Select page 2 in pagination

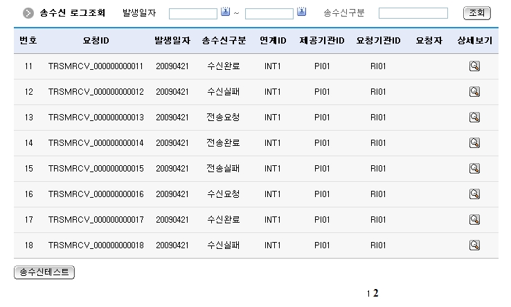point(376,293)
